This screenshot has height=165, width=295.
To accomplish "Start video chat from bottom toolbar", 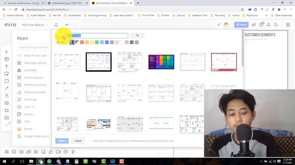I will (58, 152).
